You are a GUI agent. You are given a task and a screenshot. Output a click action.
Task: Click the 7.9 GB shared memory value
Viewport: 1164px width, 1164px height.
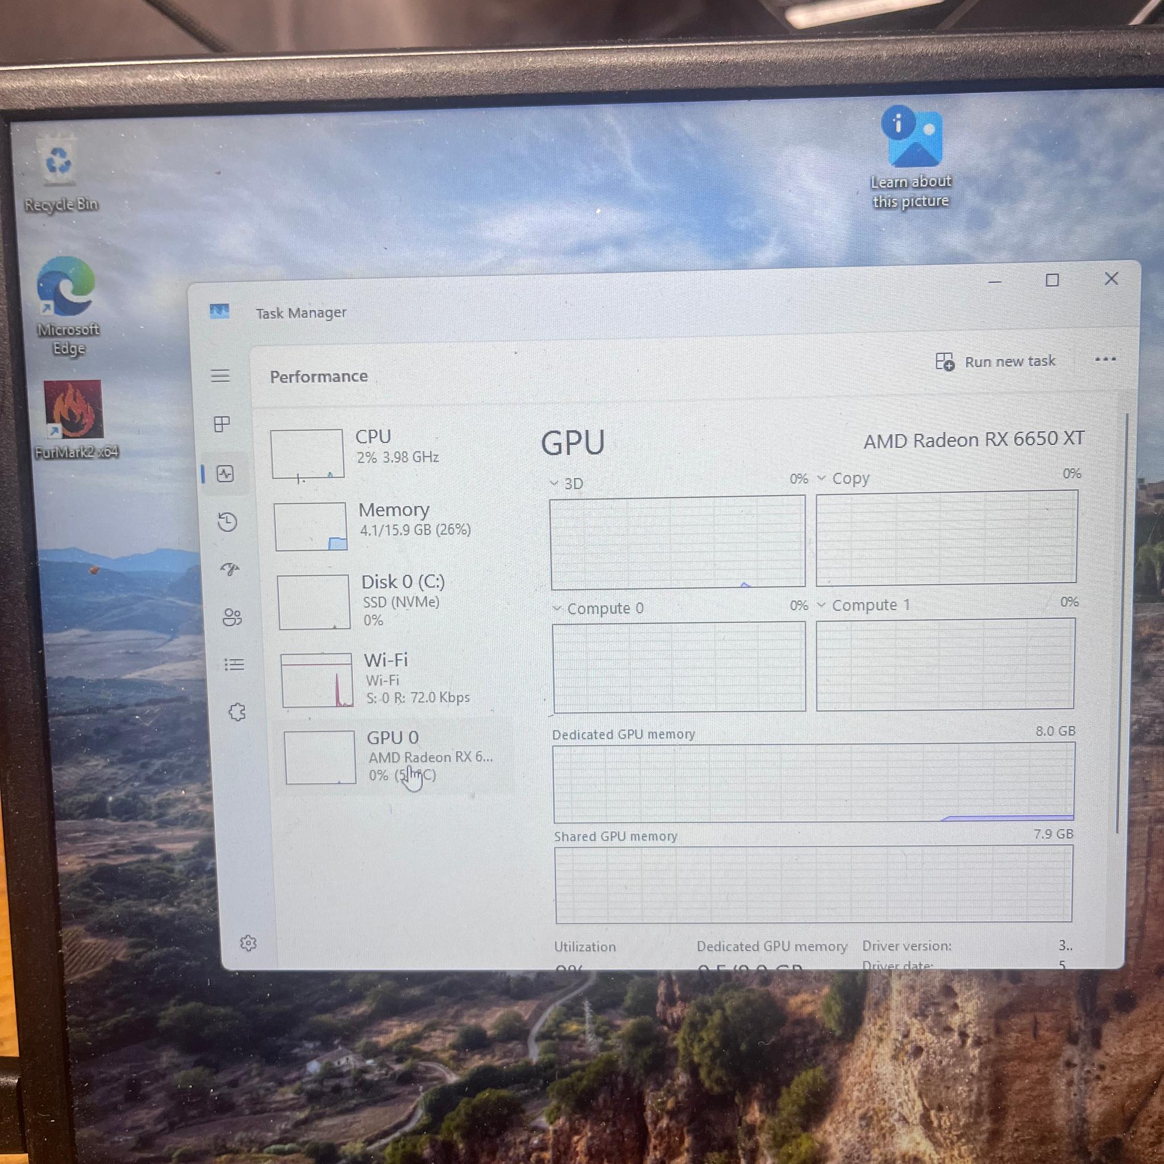tap(1054, 834)
